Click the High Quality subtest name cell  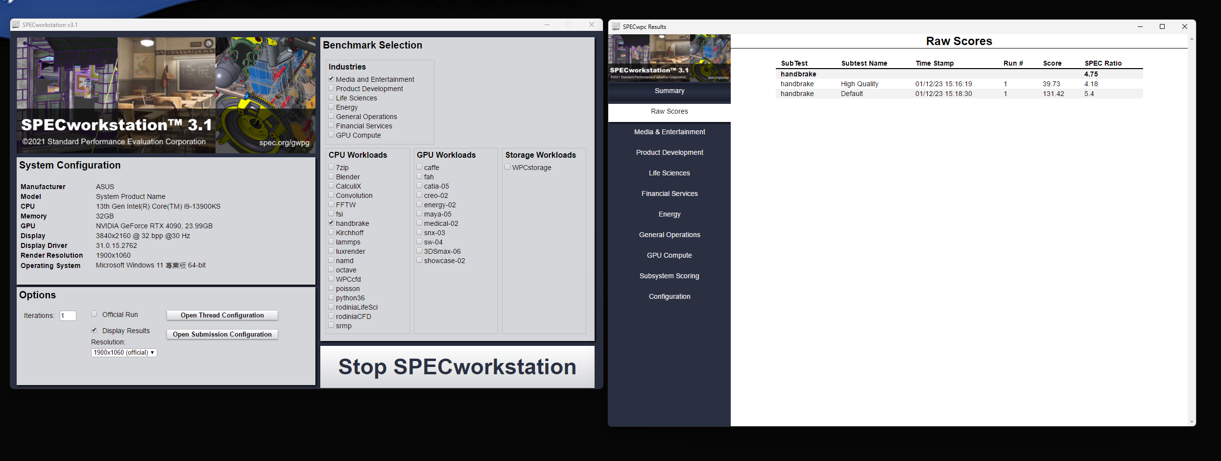click(x=860, y=84)
